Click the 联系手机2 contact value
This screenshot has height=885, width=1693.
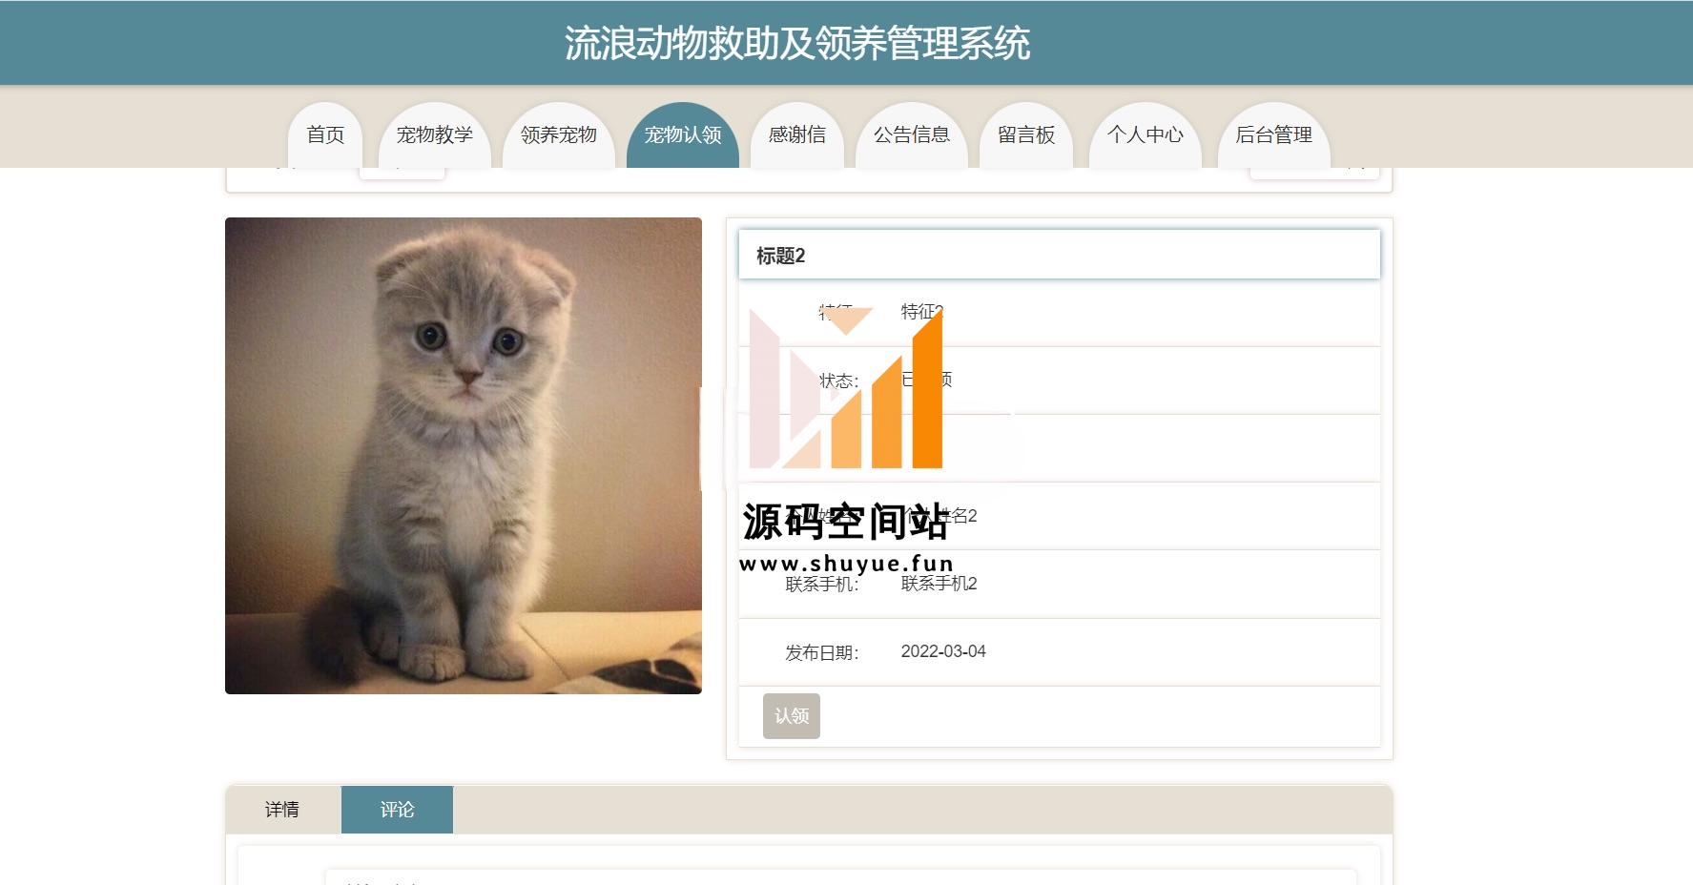[x=939, y=584]
